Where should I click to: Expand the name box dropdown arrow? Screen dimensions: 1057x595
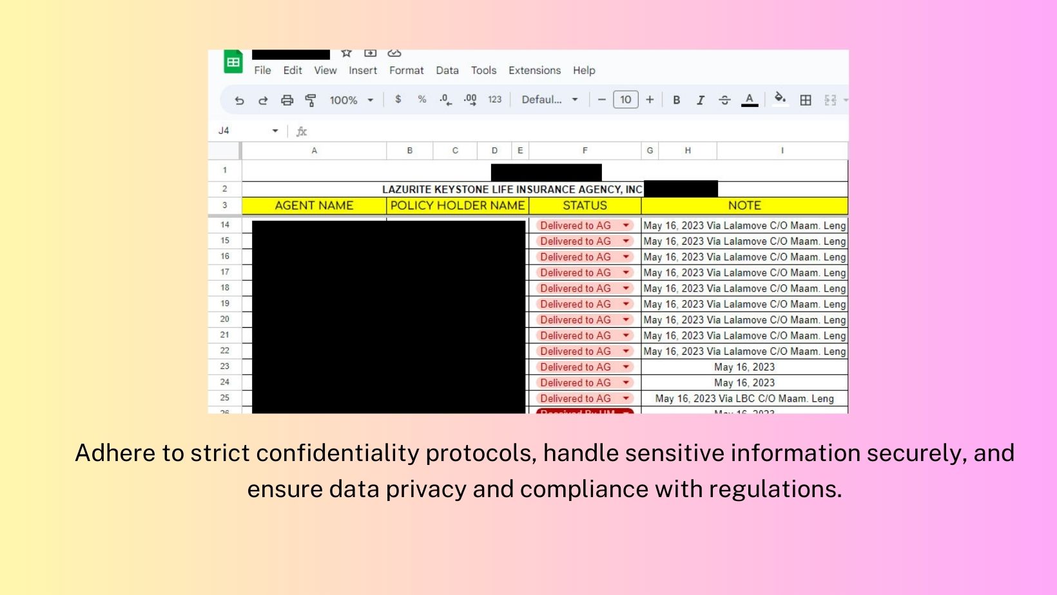click(275, 131)
